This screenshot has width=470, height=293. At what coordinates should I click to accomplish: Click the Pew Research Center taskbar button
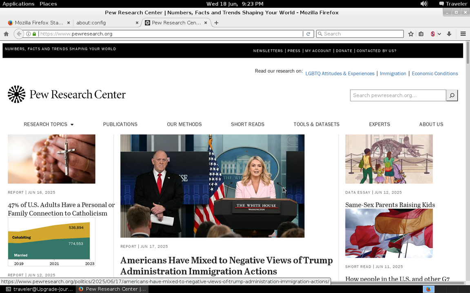tap(112, 289)
